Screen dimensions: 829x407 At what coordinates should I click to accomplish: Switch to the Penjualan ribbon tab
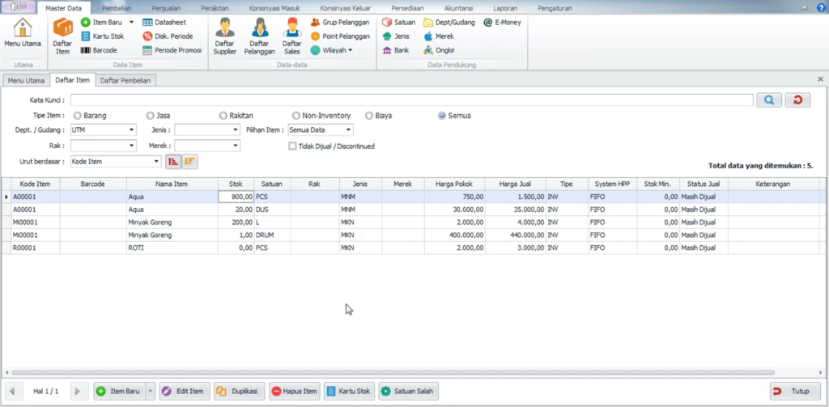pyautogui.click(x=166, y=8)
